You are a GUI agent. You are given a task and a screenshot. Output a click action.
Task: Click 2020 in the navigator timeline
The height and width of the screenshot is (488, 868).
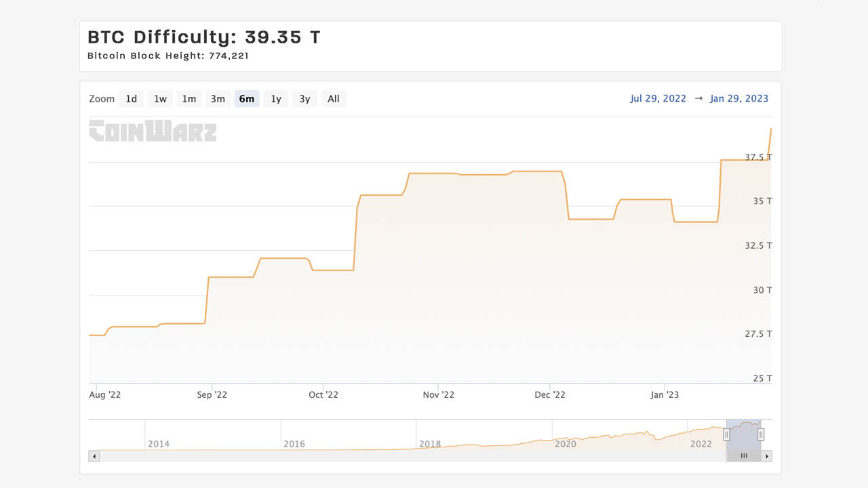[566, 444]
